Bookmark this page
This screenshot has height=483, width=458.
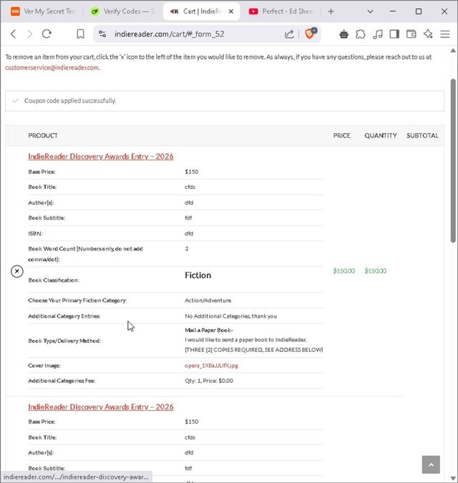click(80, 34)
